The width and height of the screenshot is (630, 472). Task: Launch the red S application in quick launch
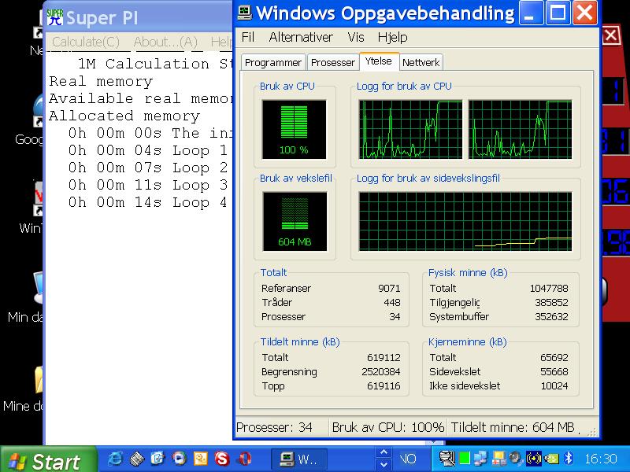tap(221, 459)
